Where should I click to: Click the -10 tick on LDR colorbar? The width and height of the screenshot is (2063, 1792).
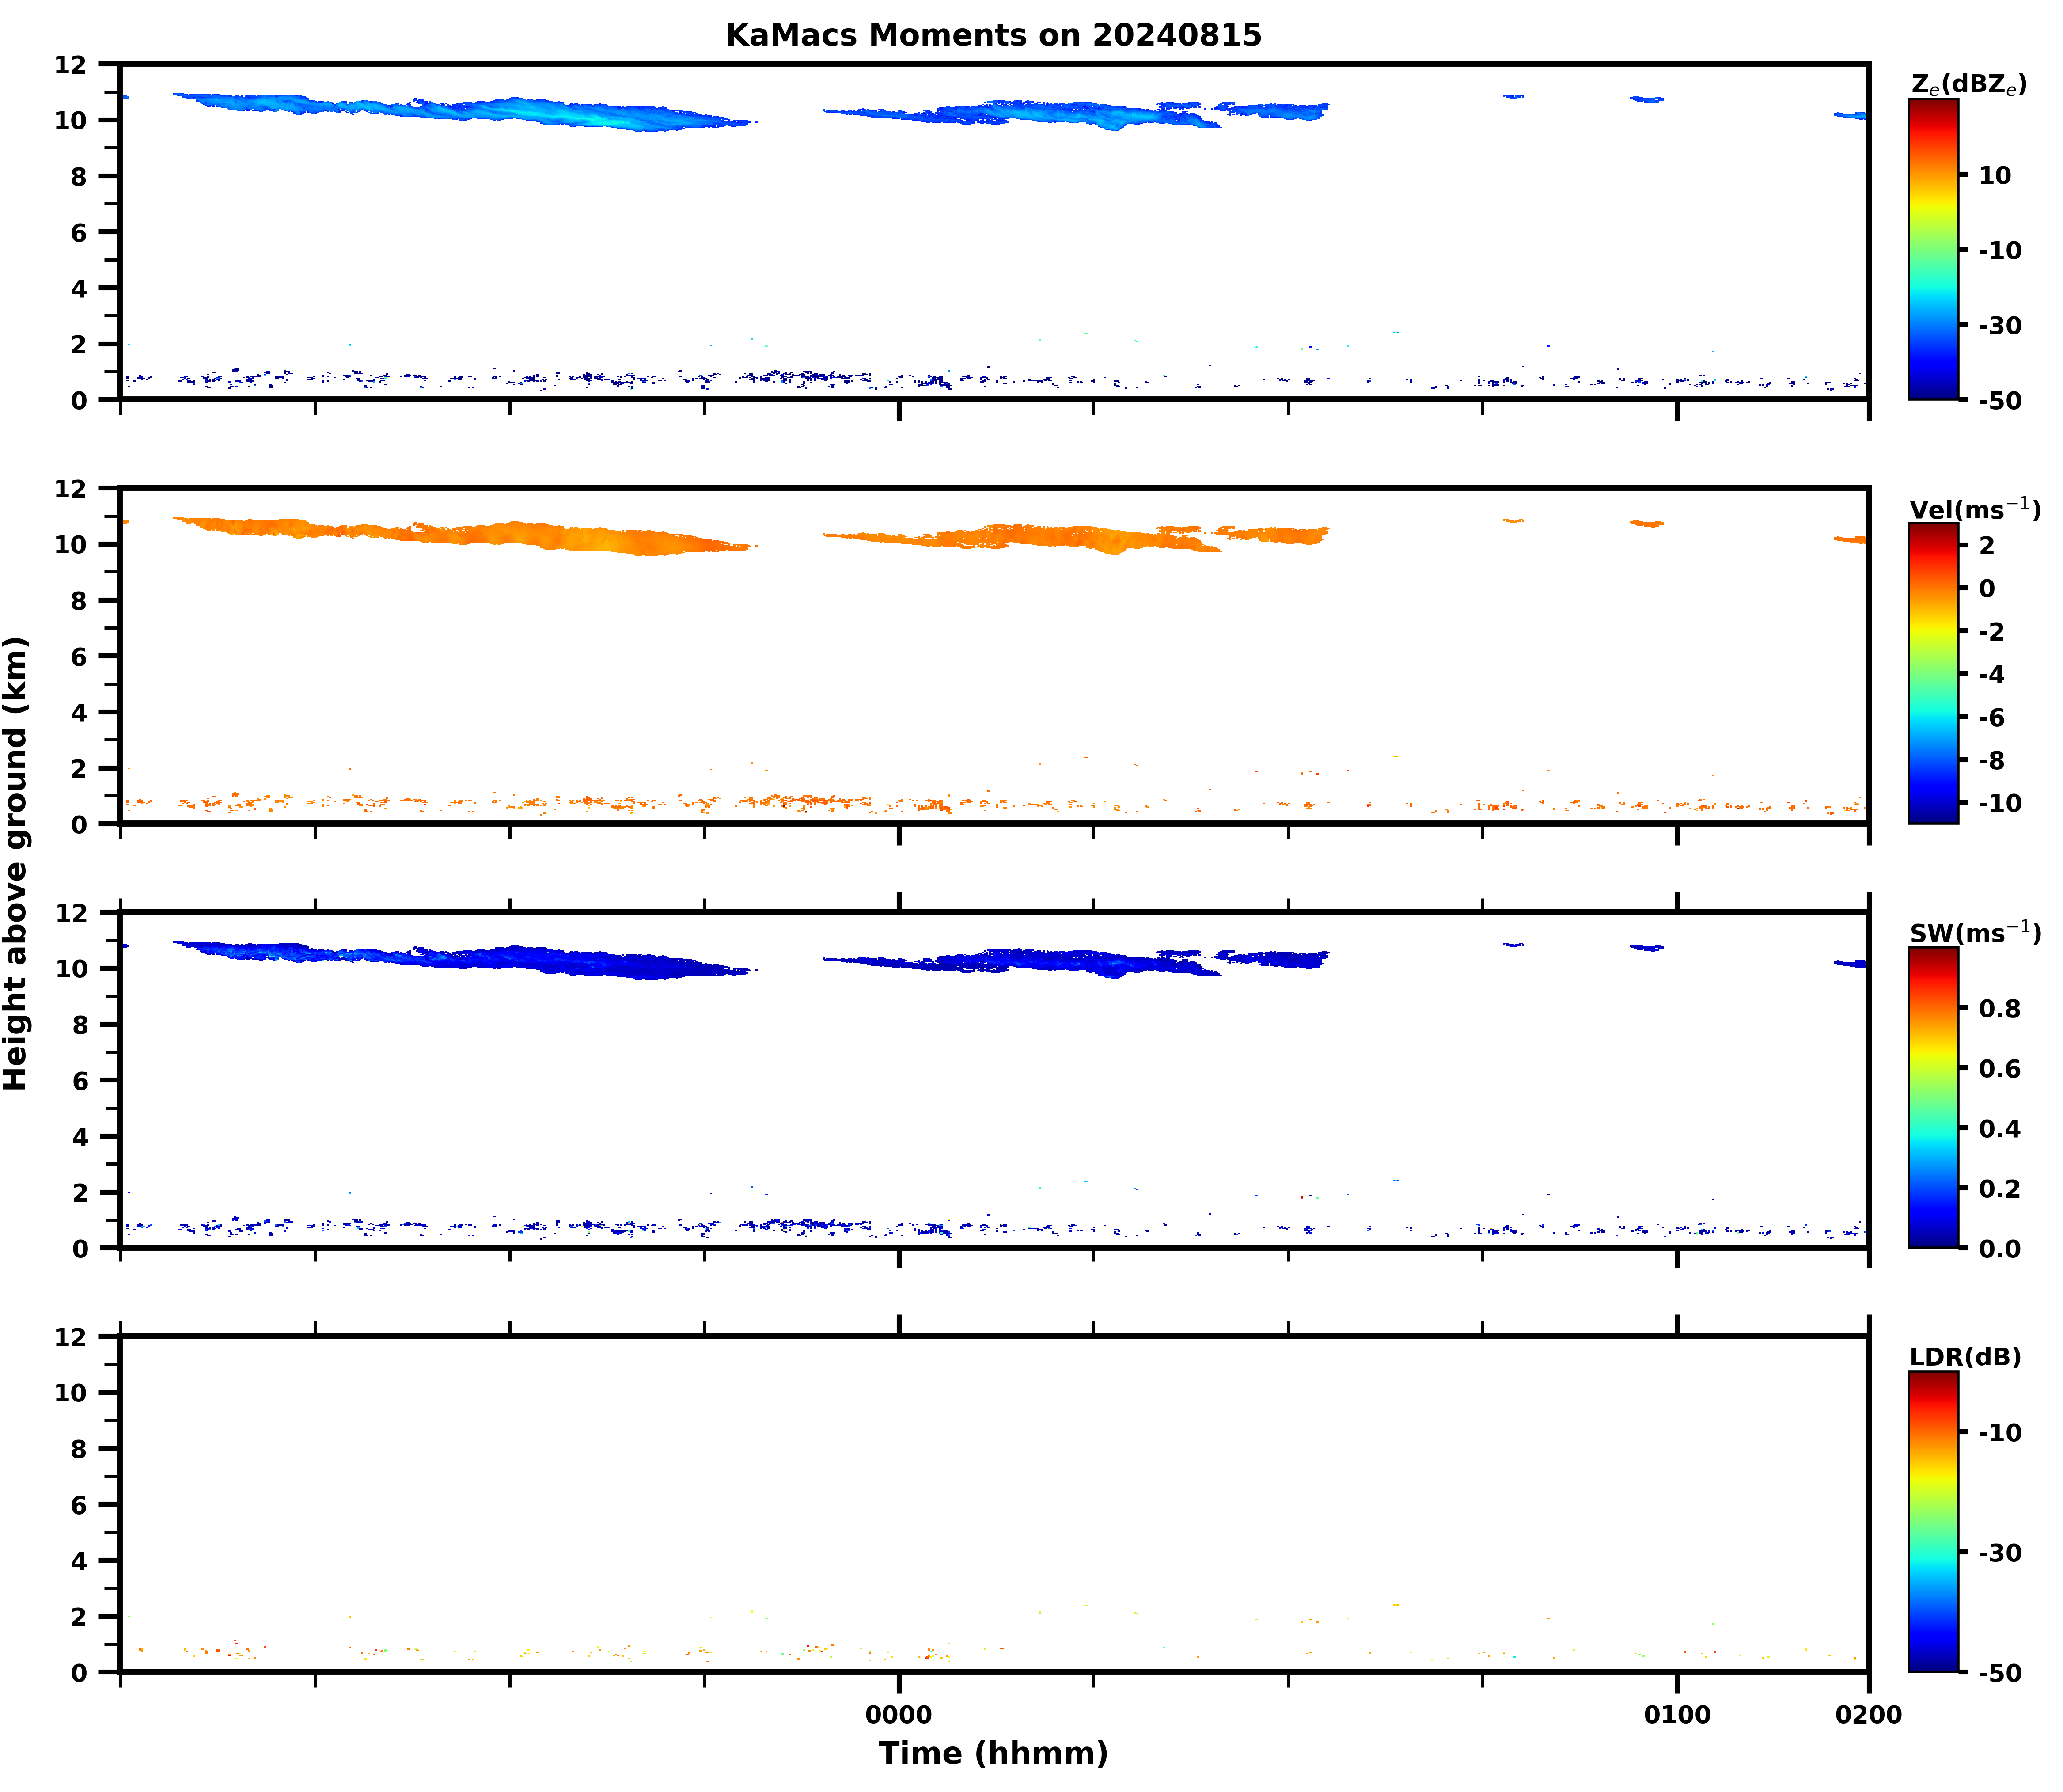(x=1999, y=1432)
